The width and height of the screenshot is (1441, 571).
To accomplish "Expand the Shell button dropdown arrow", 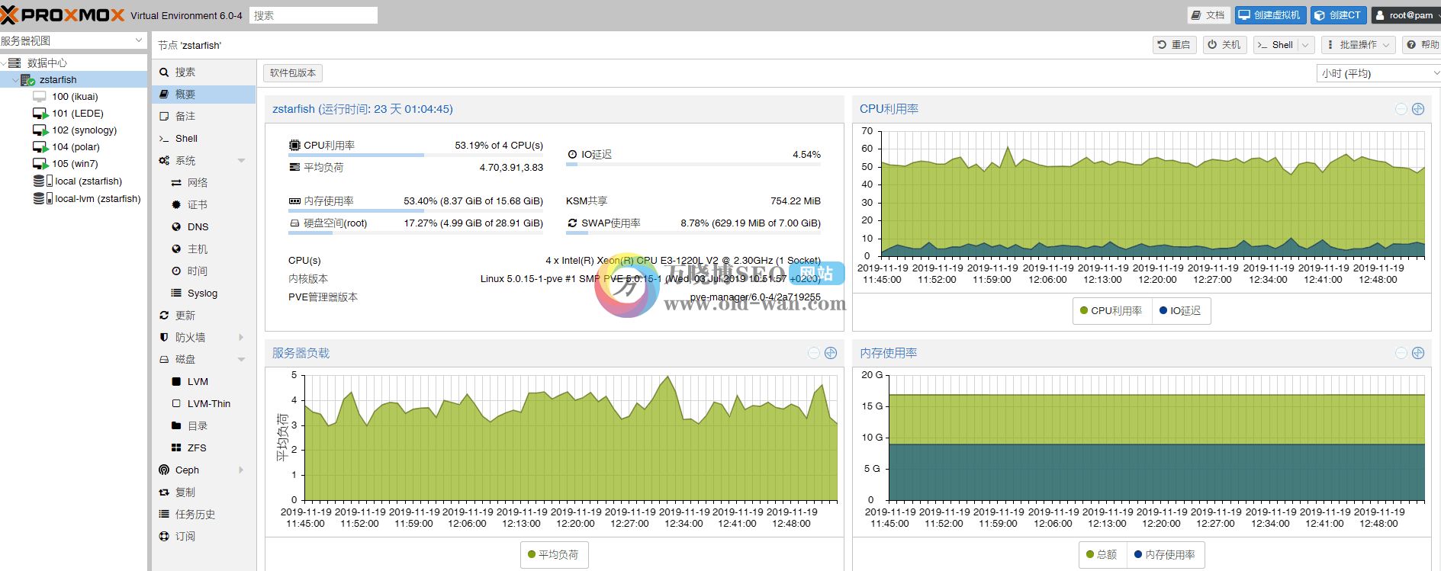I will [1305, 45].
